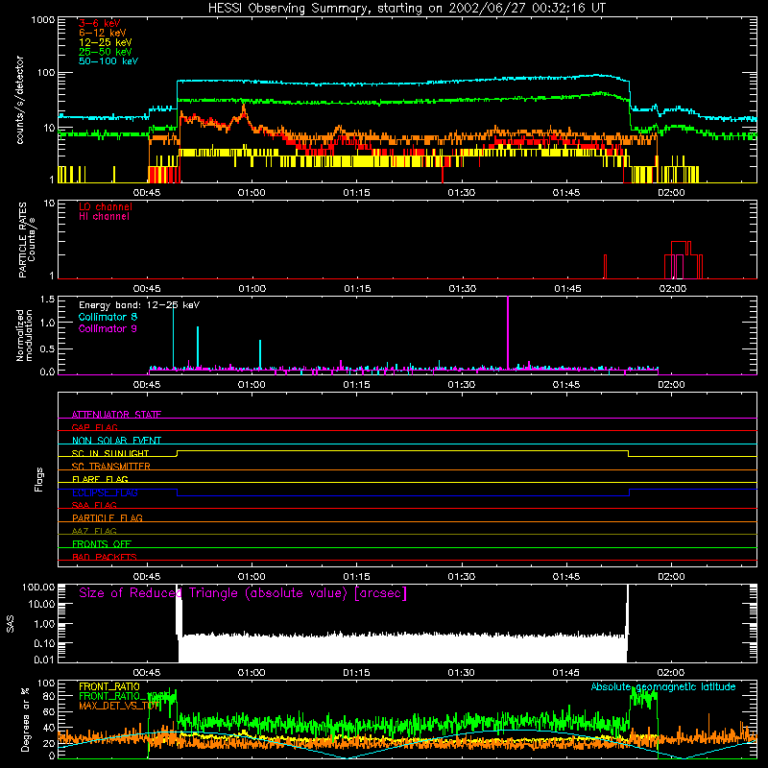Screen dimensions: 768x768
Task: Select the 50-100 keV legend label
Action: pyautogui.click(x=108, y=60)
